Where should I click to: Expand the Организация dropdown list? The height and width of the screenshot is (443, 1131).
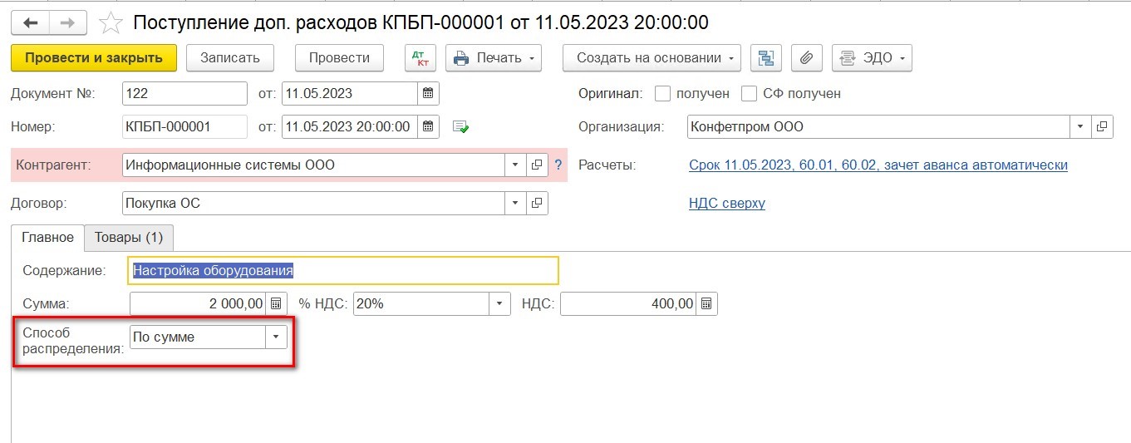point(1079,126)
